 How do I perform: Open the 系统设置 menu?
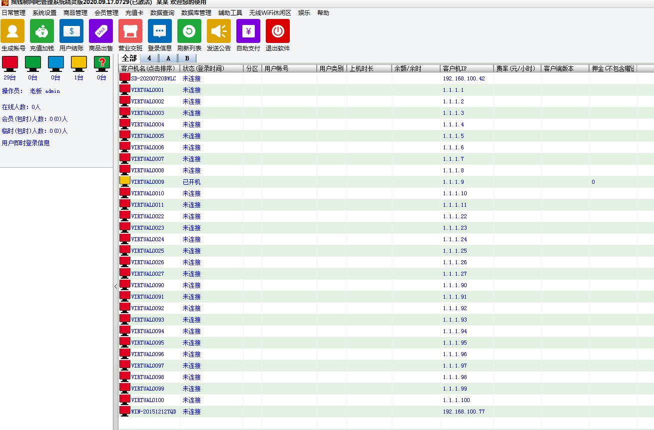[x=44, y=13]
